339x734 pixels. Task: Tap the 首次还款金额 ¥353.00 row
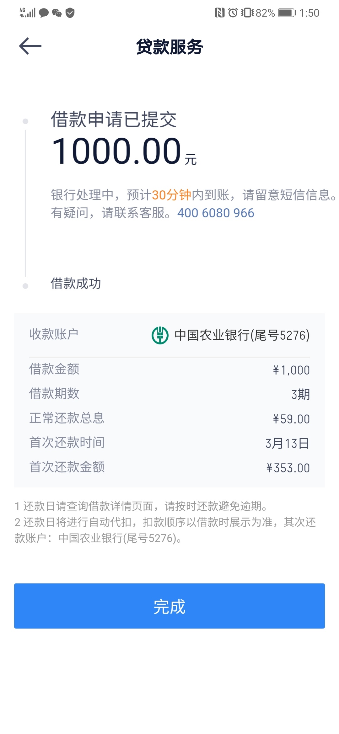[x=169, y=467]
